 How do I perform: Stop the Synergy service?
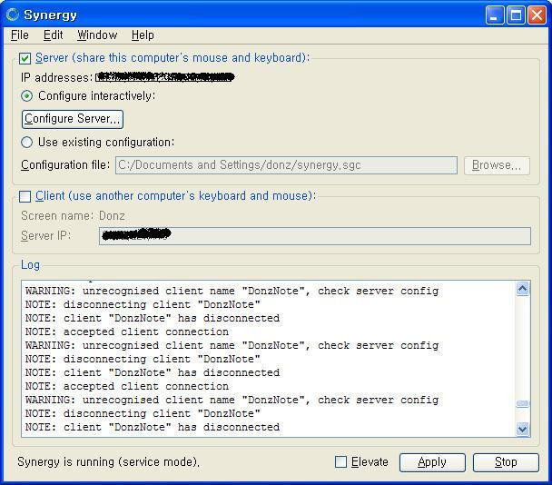[x=506, y=462]
